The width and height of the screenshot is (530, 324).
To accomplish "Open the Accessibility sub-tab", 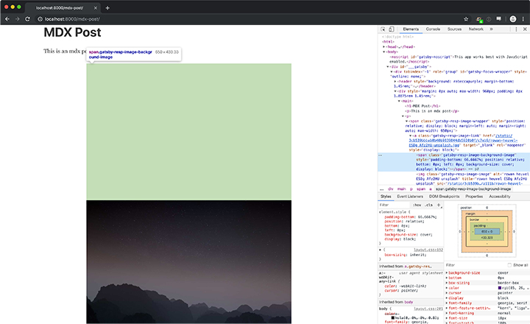I will tap(500, 197).
